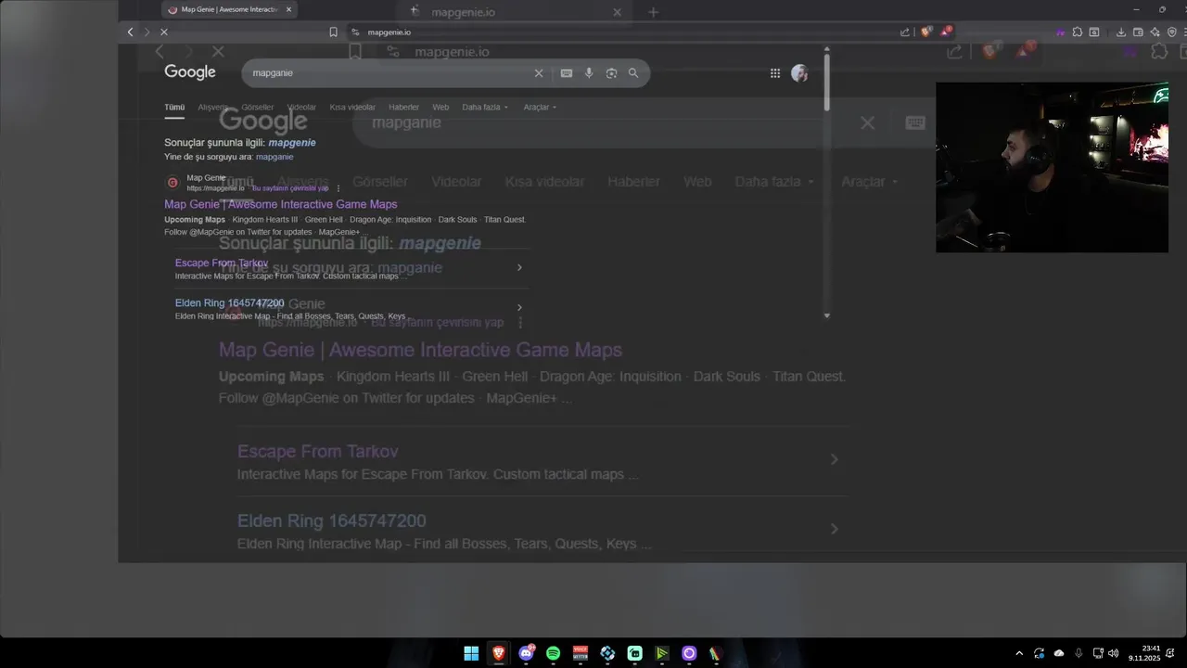Close the Map Genie browser tab

tap(288, 9)
